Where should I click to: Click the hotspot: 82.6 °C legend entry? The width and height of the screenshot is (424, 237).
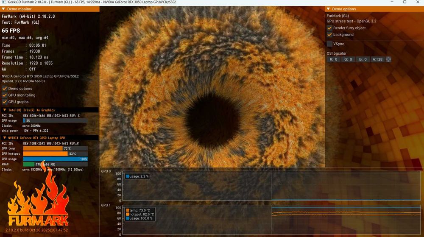pyautogui.click(x=140, y=214)
